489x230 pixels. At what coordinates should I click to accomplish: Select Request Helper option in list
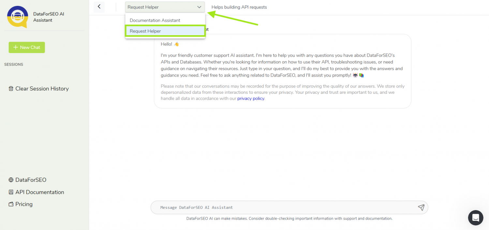tap(165, 31)
